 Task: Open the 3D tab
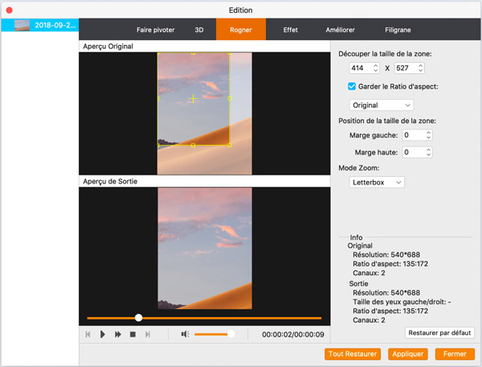tap(199, 30)
